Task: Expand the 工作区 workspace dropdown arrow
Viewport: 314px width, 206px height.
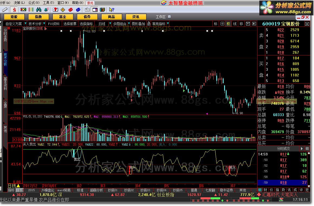Action: click(169, 16)
